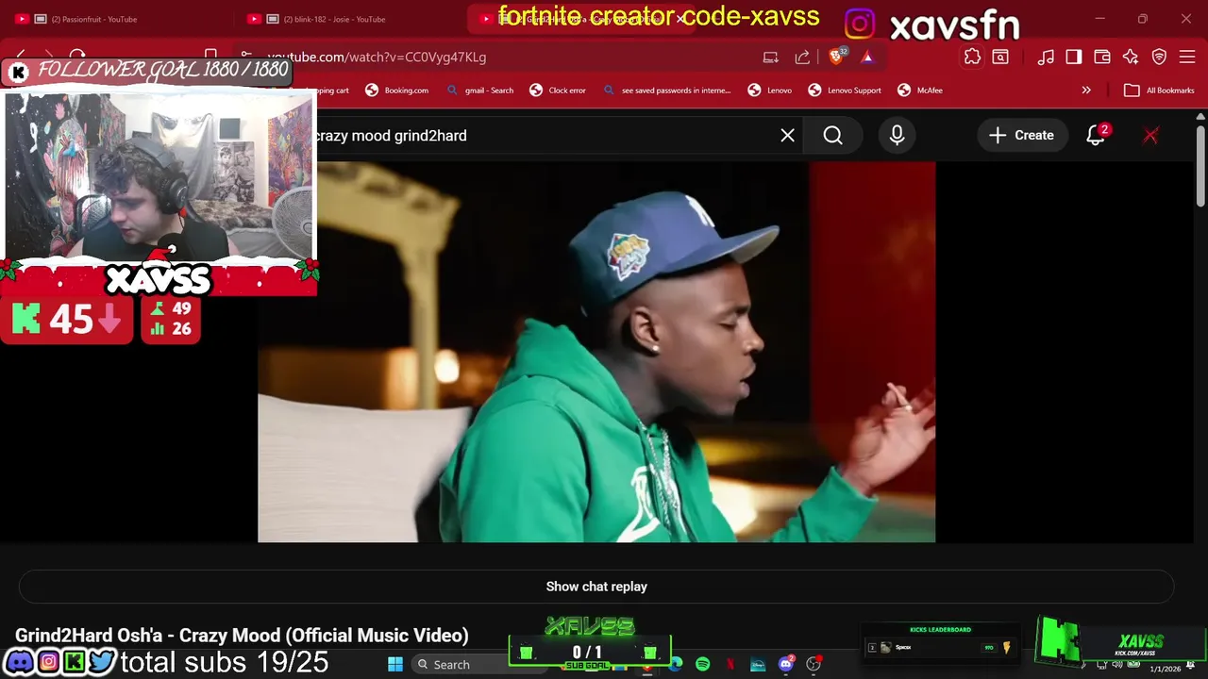Open the browser Extensions puzzle icon
This screenshot has height=679, width=1208.
[x=972, y=57]
